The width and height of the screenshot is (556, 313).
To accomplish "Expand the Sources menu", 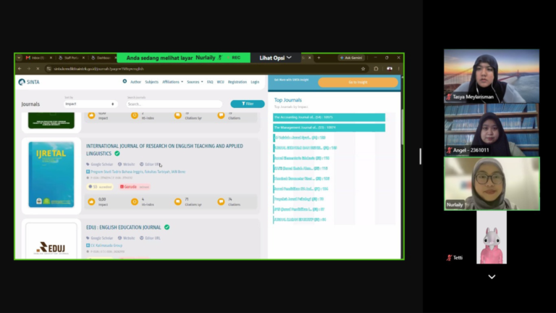I will click(195, 82).
